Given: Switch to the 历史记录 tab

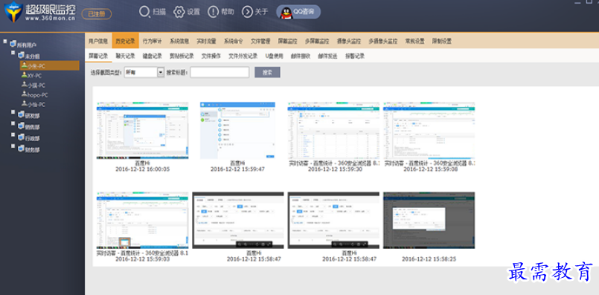Looking at the screenshot, I should (x=125, y=41).
